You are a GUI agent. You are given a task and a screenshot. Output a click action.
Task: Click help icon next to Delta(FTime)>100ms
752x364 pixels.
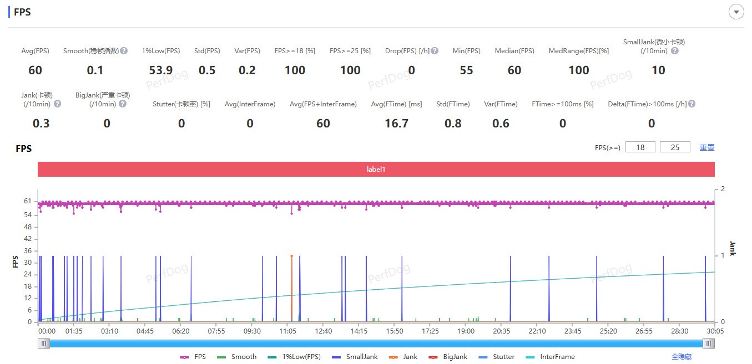(692, 104)
